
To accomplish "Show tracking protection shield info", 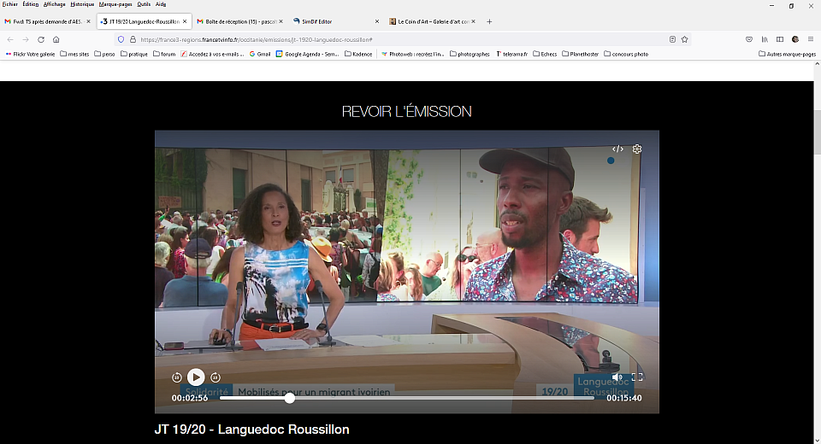I will (121, 39).
